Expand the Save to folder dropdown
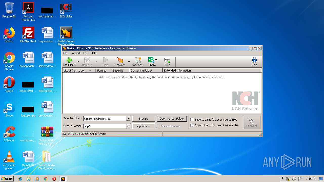Viewport: 324px width, 182px height. tap(128, 119)
